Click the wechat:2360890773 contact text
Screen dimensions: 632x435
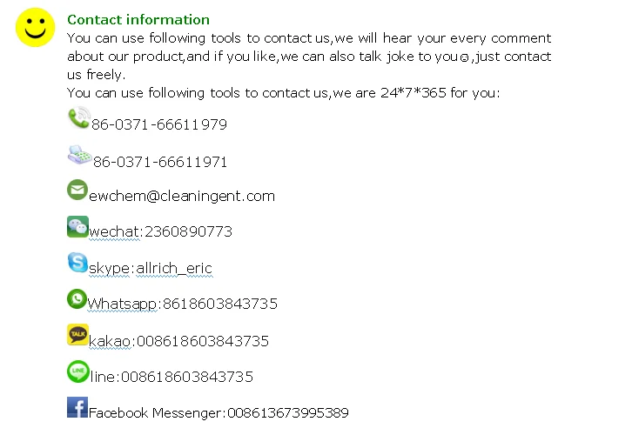[160, 232]
